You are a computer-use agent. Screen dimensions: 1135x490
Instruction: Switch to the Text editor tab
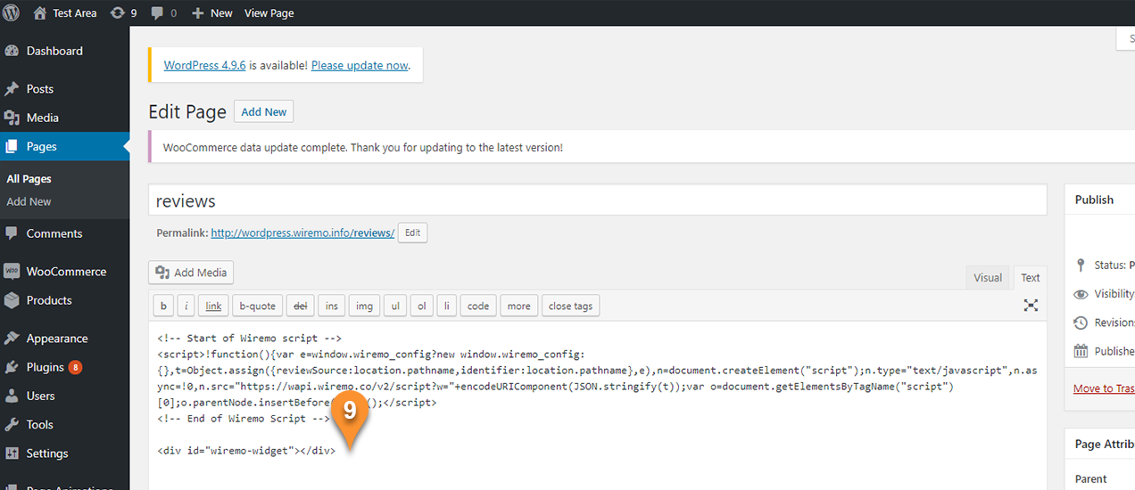click(1031, 277)
